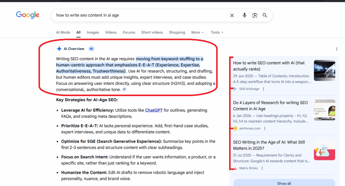Open the Forums tab
The image size is (345, 186).
[129, 32]
